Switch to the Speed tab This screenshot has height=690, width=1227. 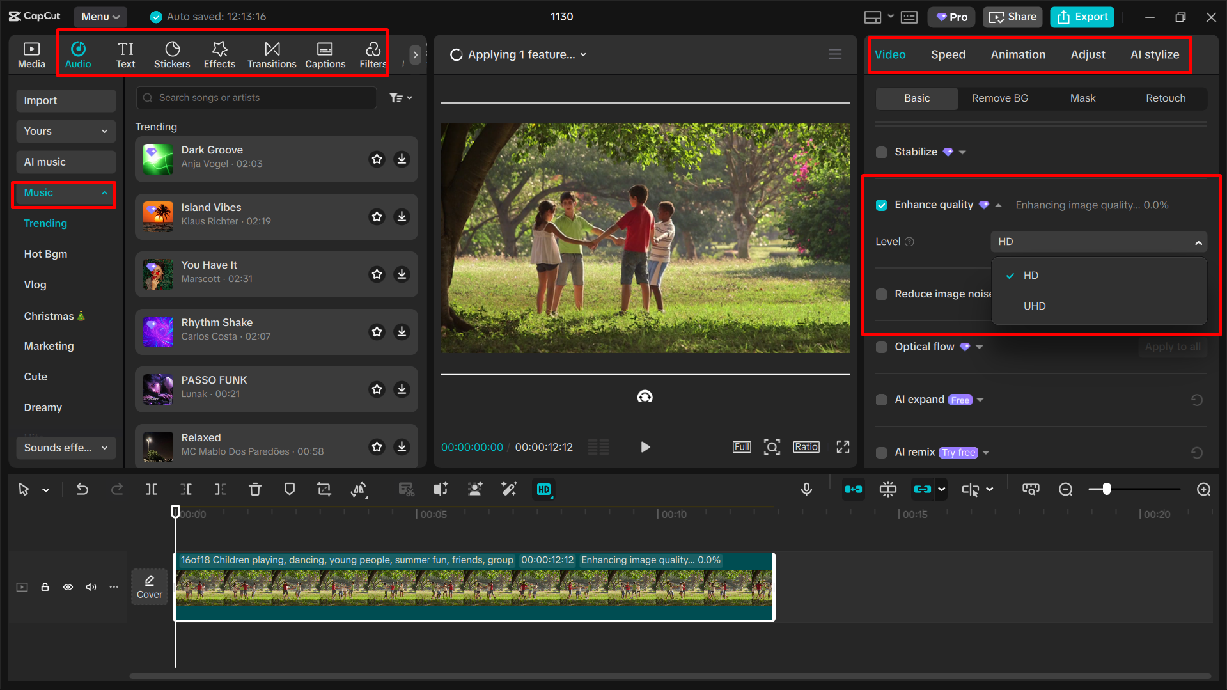pos(948,54)
